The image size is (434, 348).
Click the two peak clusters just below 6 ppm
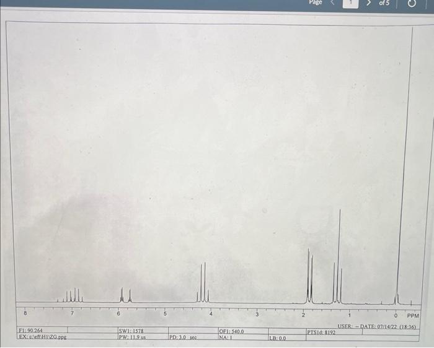coord(126,295)
